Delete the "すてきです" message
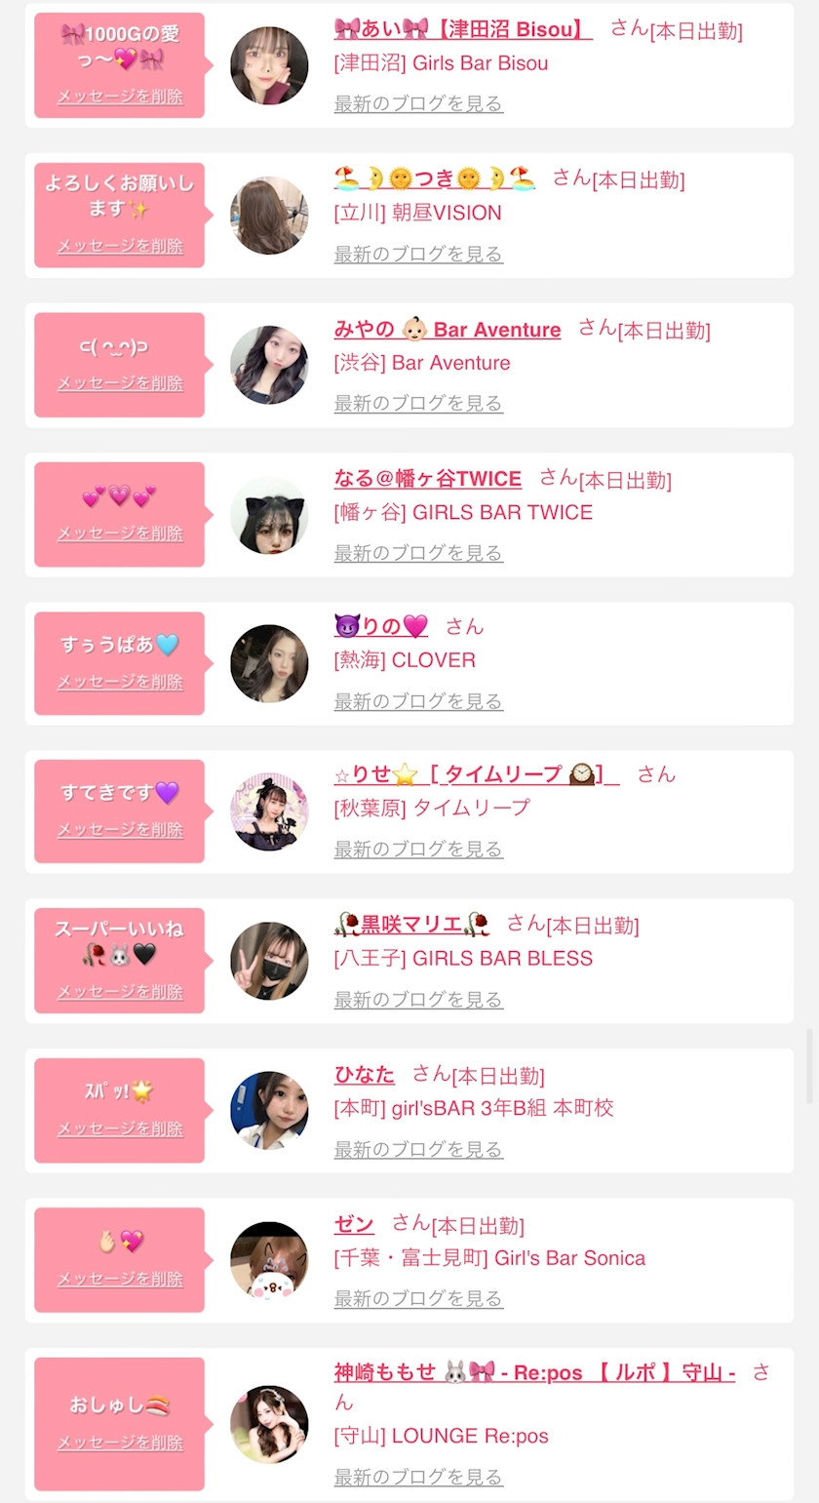The height and width of the screenshot is (1503, 819). (x=120, y=830)
